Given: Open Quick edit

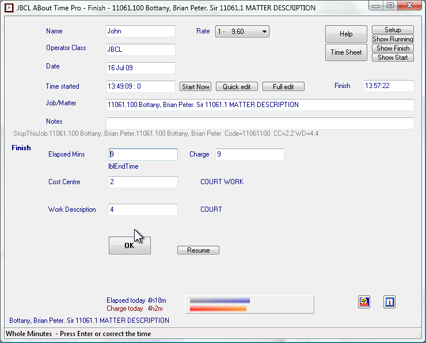Looking at the screenshot, I should coord(237,87).
